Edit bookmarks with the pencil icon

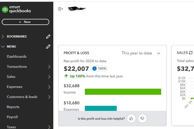click(48, 37)
